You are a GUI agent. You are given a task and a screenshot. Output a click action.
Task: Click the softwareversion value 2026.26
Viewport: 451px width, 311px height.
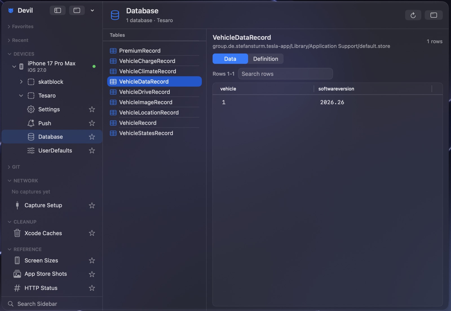332,102
